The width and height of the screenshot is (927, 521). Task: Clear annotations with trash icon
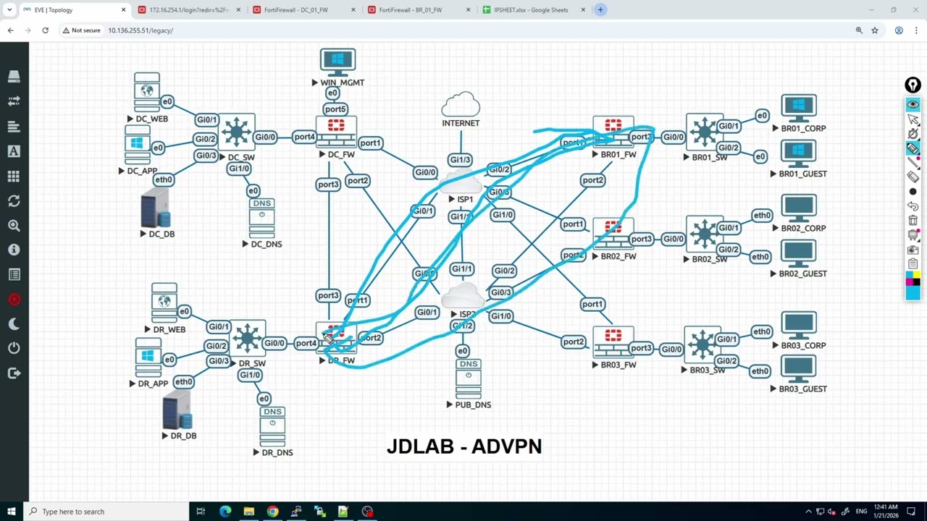pyautogui.click(x=913, y=221)
